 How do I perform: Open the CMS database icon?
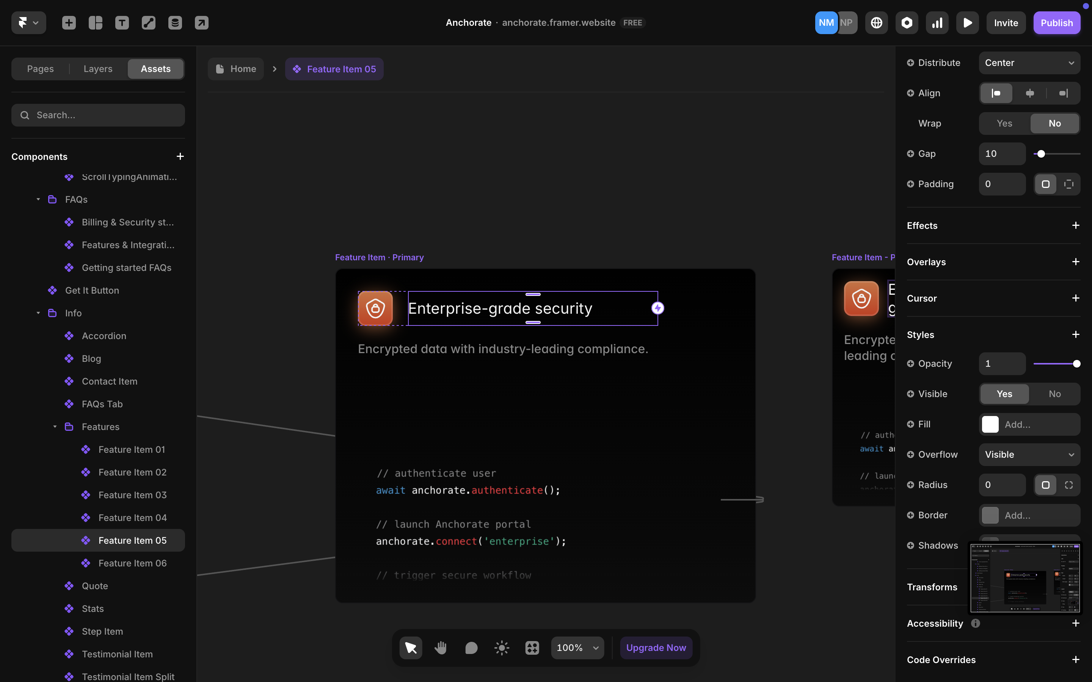pyautogui.click(x=175, y=23)
